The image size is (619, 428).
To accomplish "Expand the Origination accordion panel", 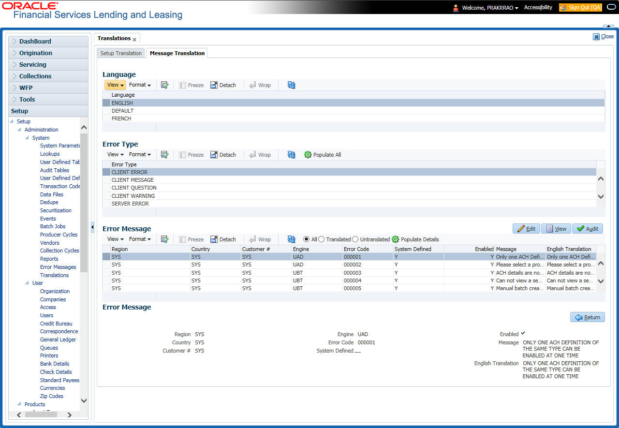I will [x=48, y=53].
